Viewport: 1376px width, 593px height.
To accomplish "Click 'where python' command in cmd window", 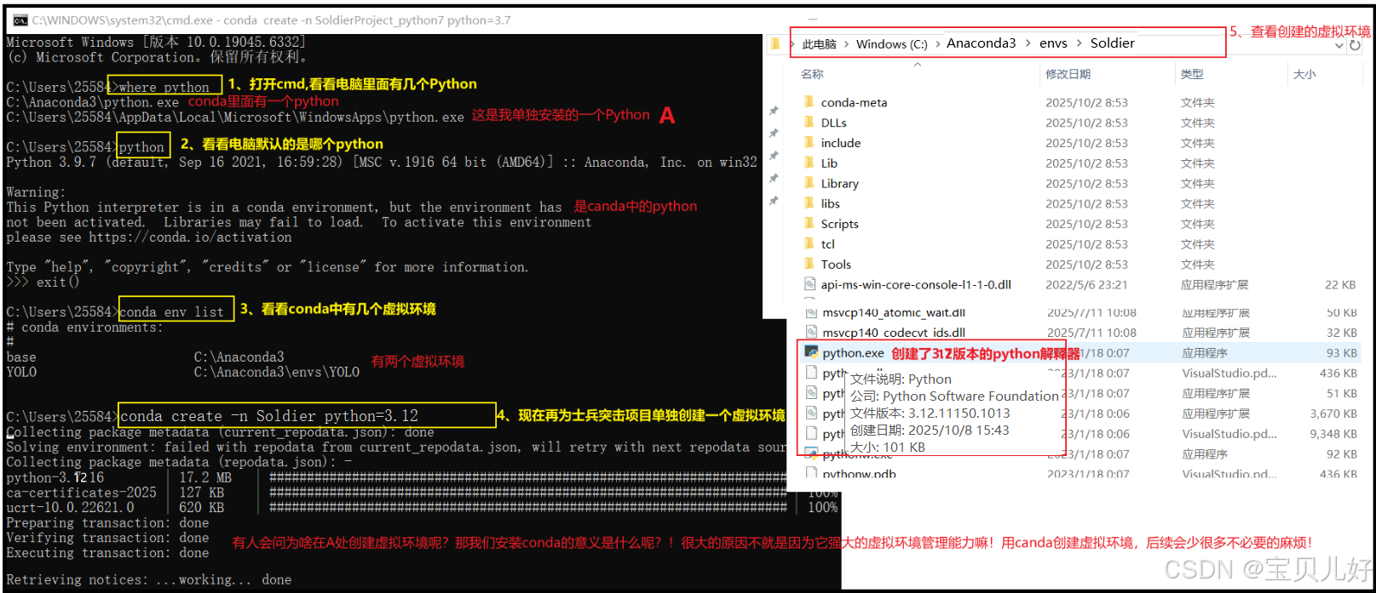I will pyautogui.click(x=164, y=87).
